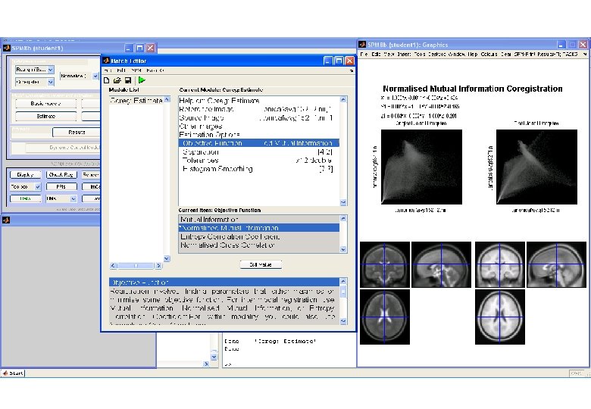Select the Separation row
Image resolution: width=591 pixels, height=409 pixels.
coord(259,152)
